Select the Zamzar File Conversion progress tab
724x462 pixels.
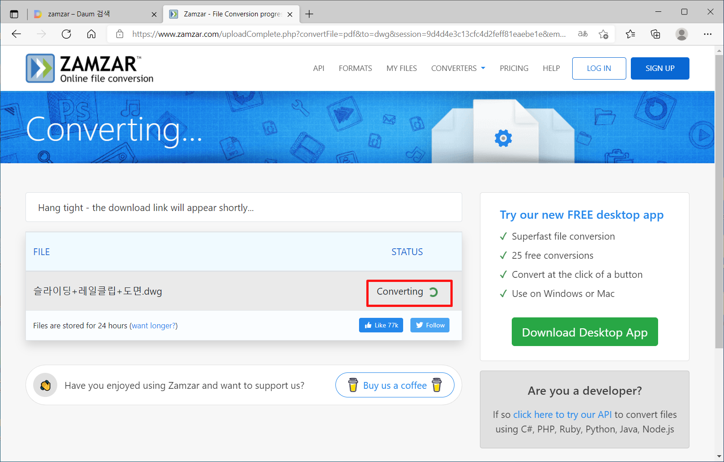tap(231, 14)
